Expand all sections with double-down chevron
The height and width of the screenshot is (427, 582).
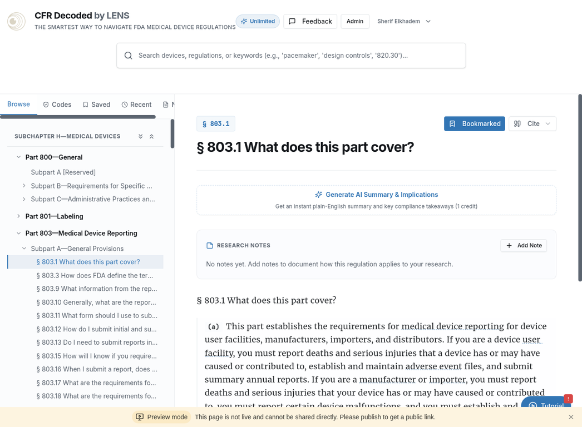point(141,136)
